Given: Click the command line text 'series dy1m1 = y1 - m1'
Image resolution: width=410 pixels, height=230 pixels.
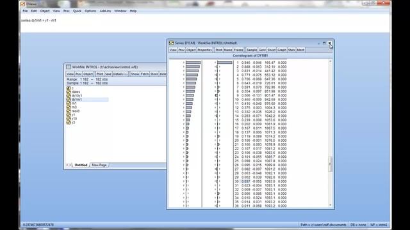Looking at the screenshot, I should pos(38,20).
